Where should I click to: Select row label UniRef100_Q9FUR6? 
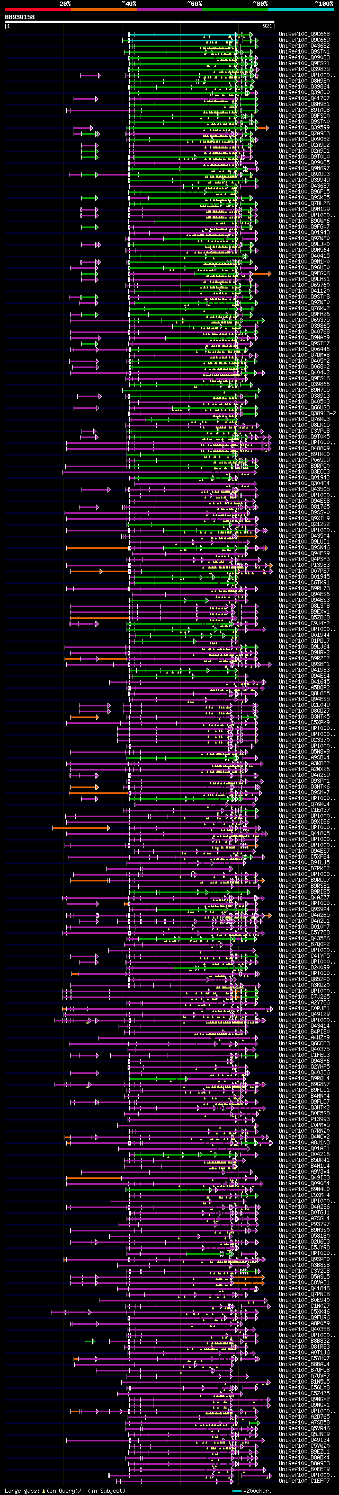304,1317
